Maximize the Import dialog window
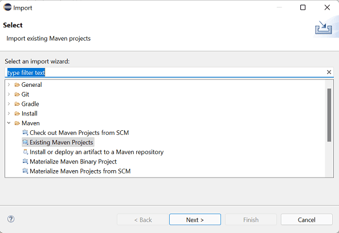The height and width of the screenshot is (233, 339). 303,7
